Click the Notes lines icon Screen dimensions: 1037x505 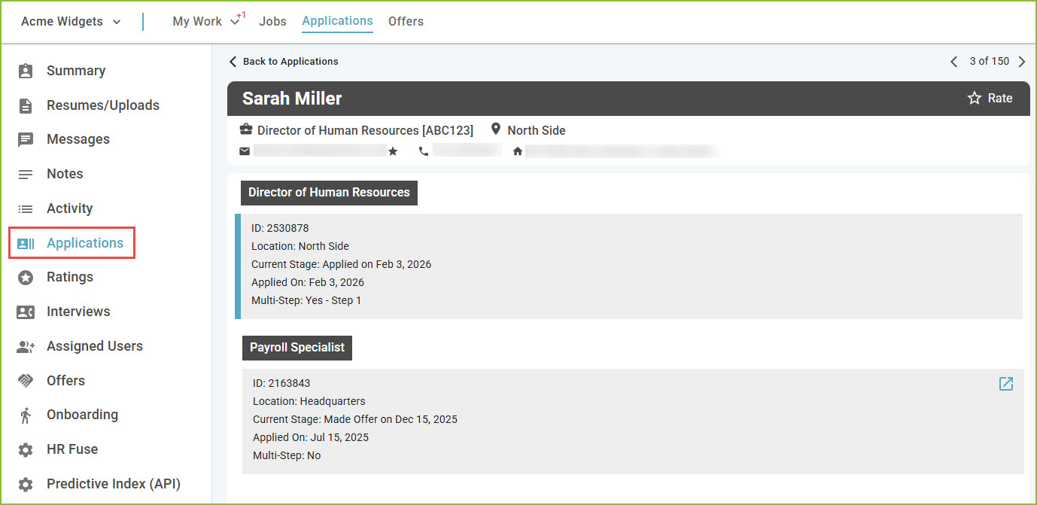pos(26,175)
